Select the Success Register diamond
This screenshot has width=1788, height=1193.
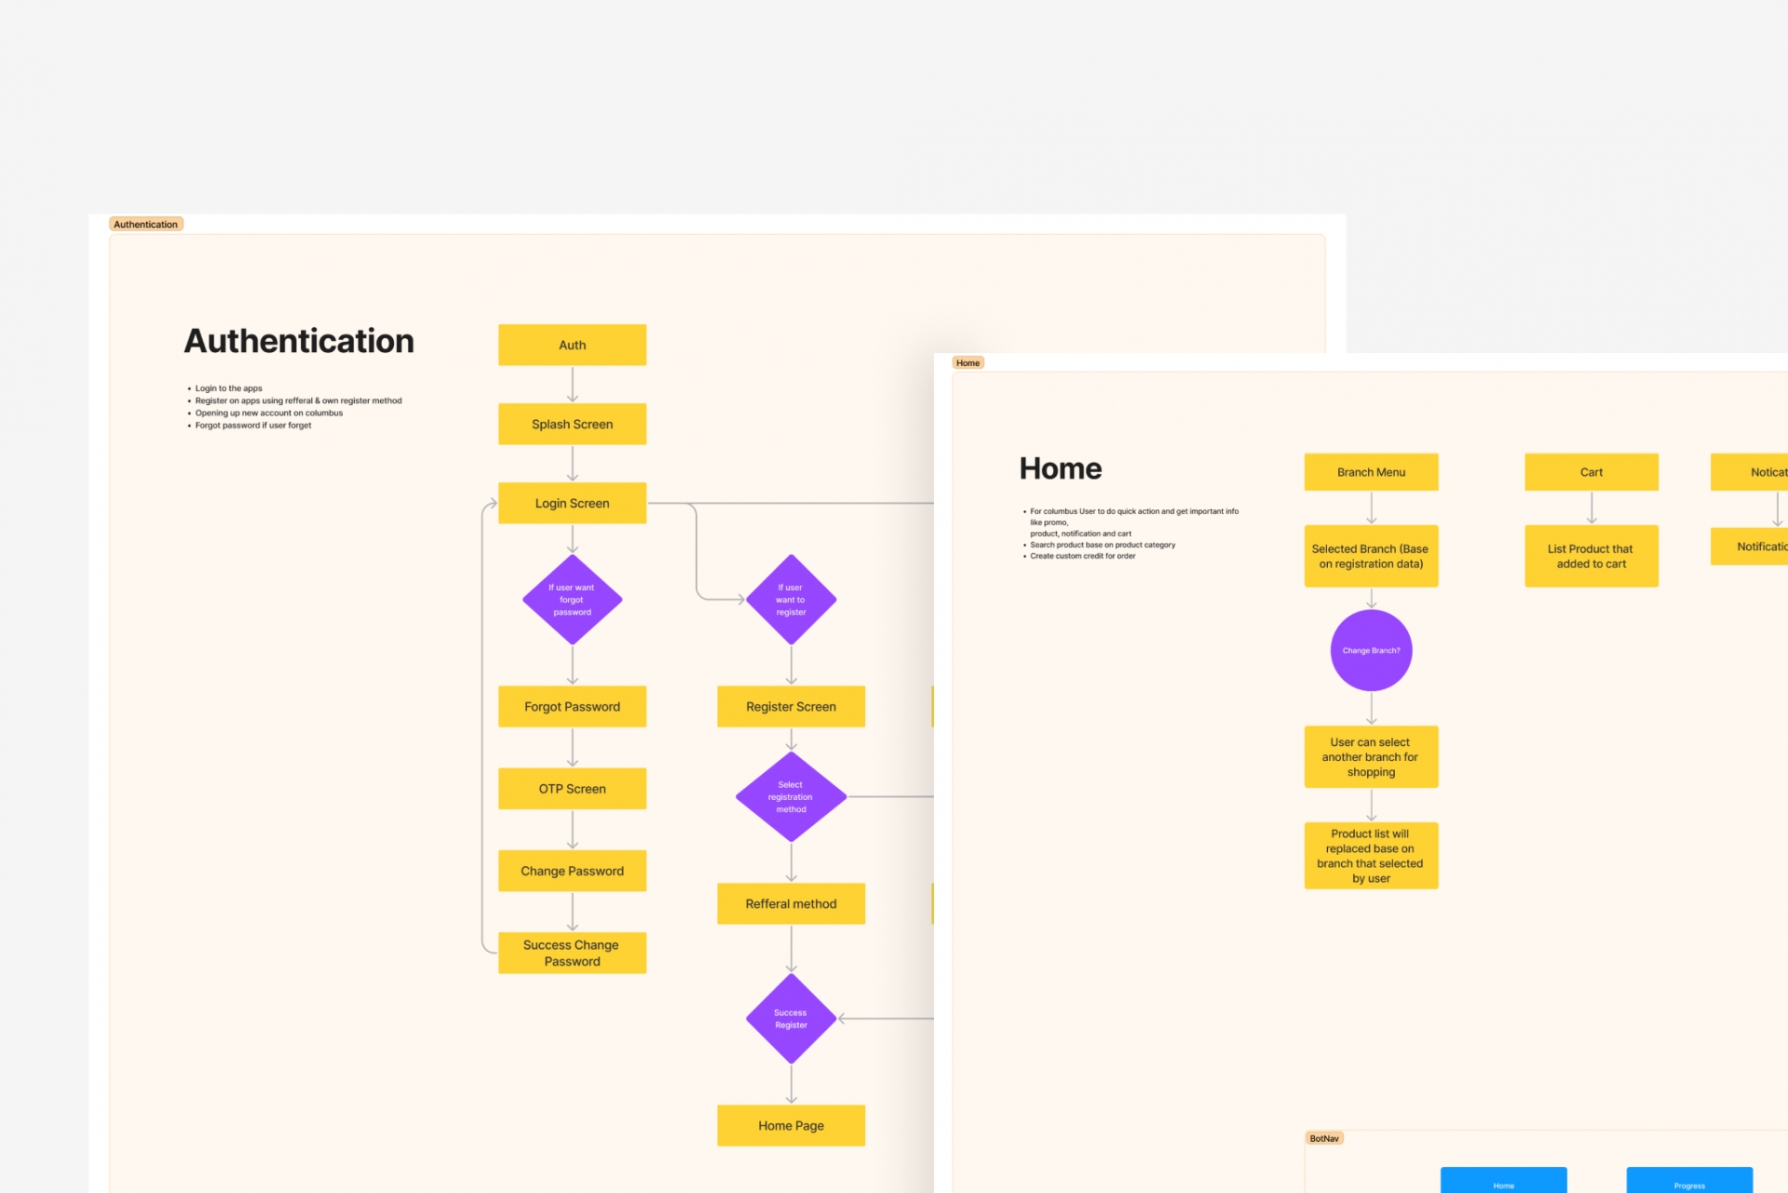(x=791, y=1019)
